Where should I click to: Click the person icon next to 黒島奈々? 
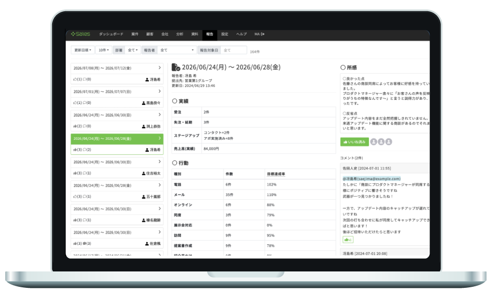pos(144,103)
